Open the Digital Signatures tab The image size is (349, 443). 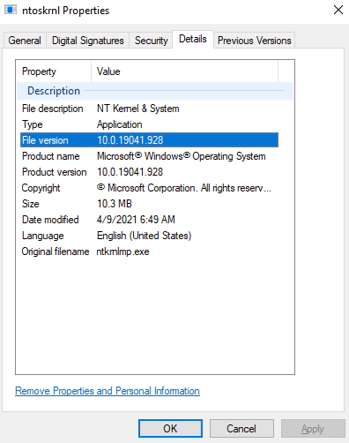pyautogui.click(x=88, y=41)
